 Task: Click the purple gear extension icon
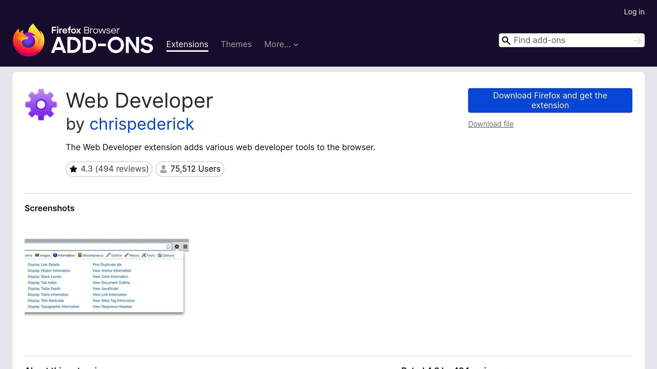click(41, 104)
